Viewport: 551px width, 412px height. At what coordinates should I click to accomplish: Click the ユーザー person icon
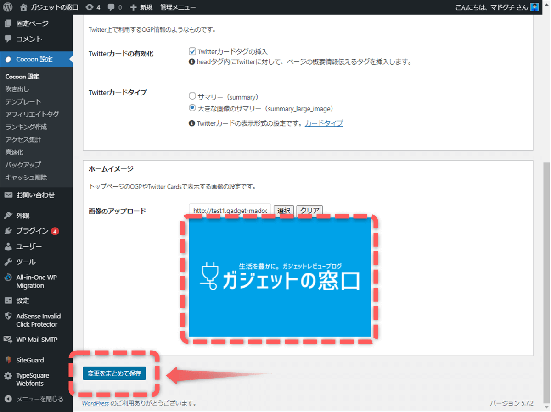(8, 246)
